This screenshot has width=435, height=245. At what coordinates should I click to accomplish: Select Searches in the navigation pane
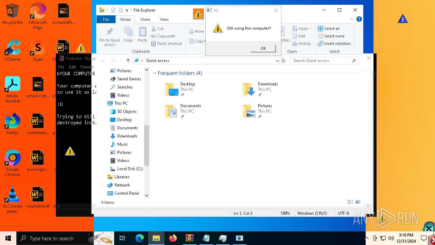121,87
